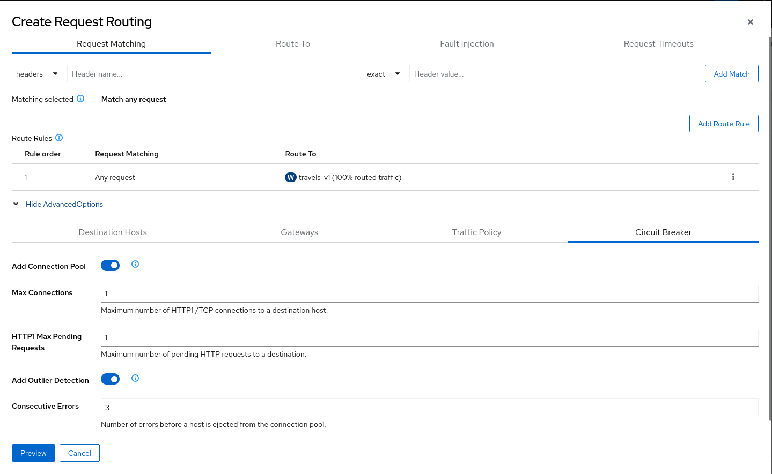Click info icon next to Add Connection Pool
Viewport: 772px width, 474px height.
tap(135, 264)
